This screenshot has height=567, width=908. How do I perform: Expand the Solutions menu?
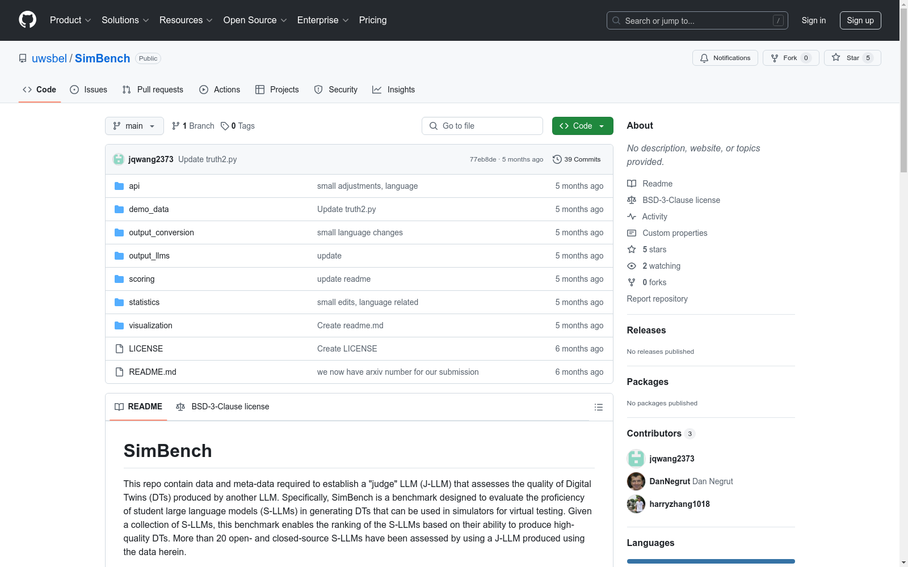point(125,20)
